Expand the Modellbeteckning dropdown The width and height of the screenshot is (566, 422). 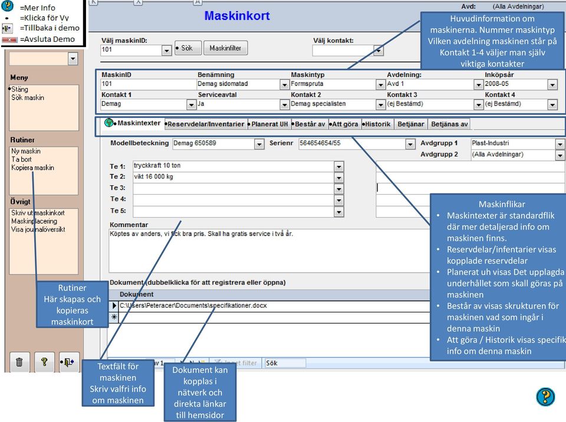(x=259, y=144)
